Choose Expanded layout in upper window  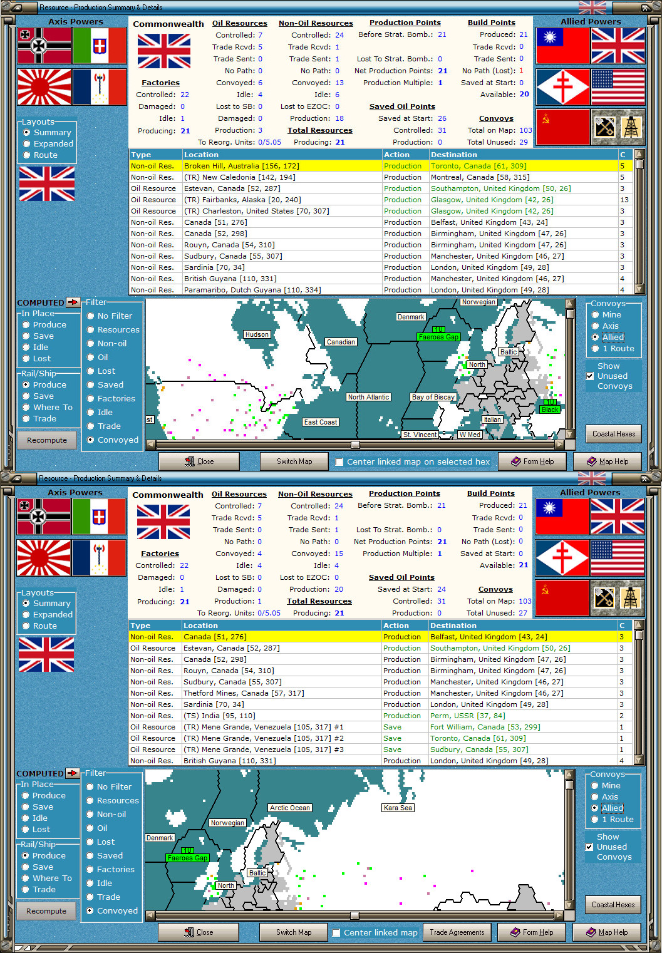point(48,144)
